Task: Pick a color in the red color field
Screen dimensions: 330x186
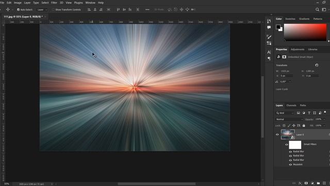Action: click(305, 32)
